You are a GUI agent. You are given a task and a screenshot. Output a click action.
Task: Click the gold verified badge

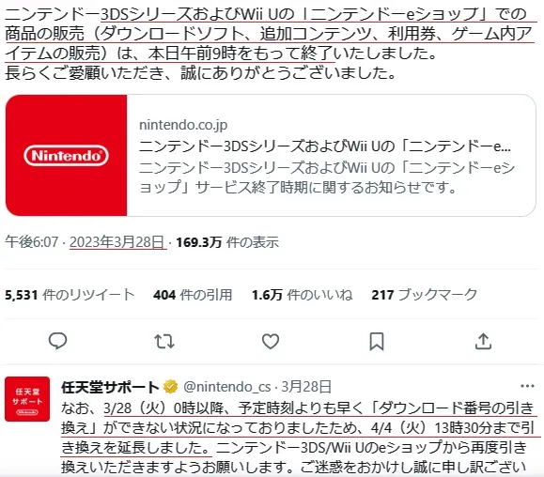(x=170, y=387)
